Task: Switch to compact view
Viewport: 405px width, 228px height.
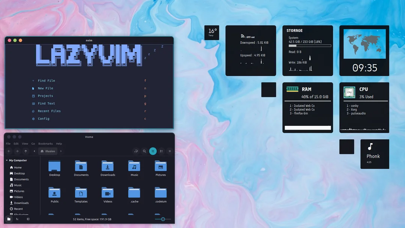Action: tap(170, 151)
